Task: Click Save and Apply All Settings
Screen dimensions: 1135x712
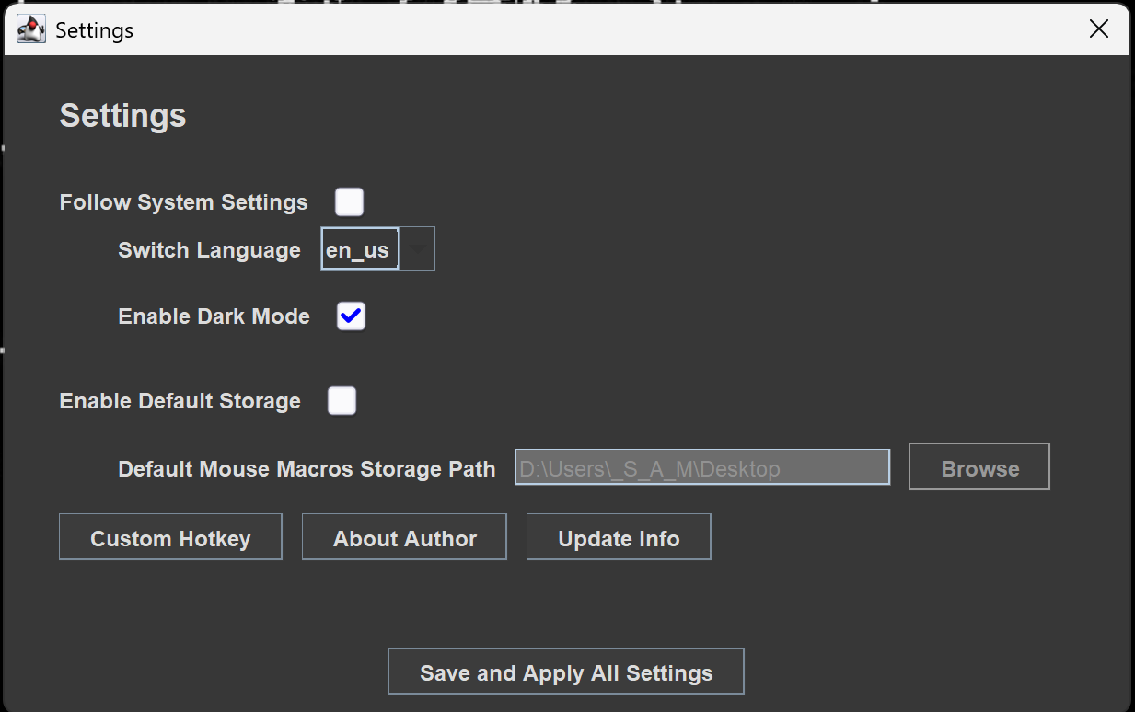Action: coord(565,671)
